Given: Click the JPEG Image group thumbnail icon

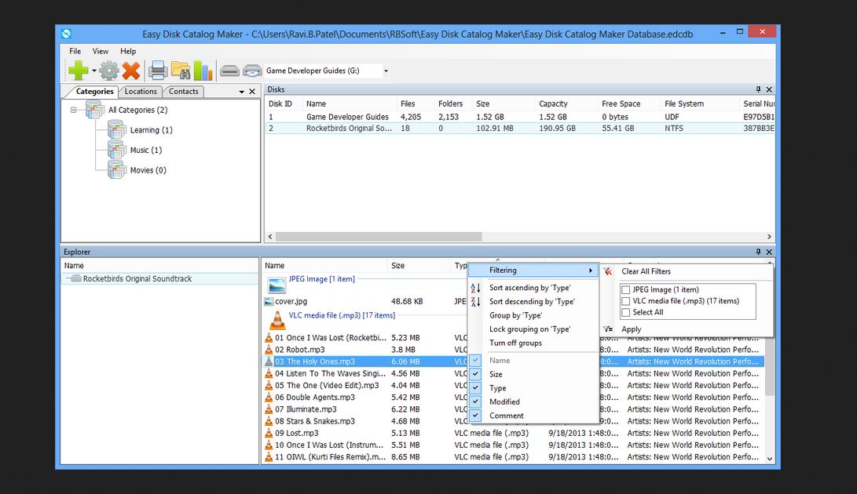Looking at the screenshot, I should [277, 285].
